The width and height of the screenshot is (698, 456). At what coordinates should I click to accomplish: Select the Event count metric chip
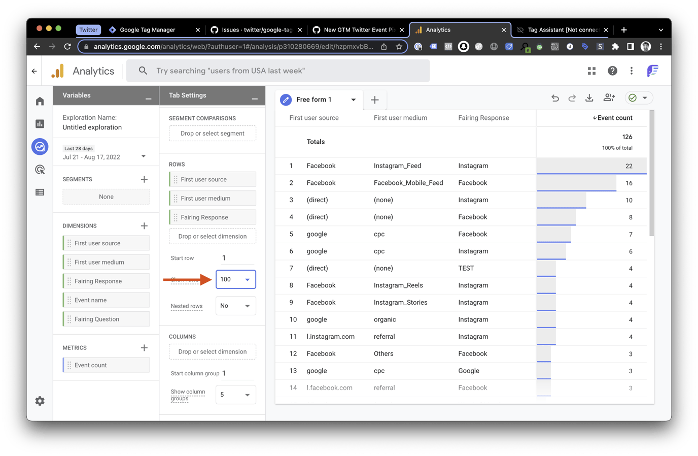(x=107, y=365)
